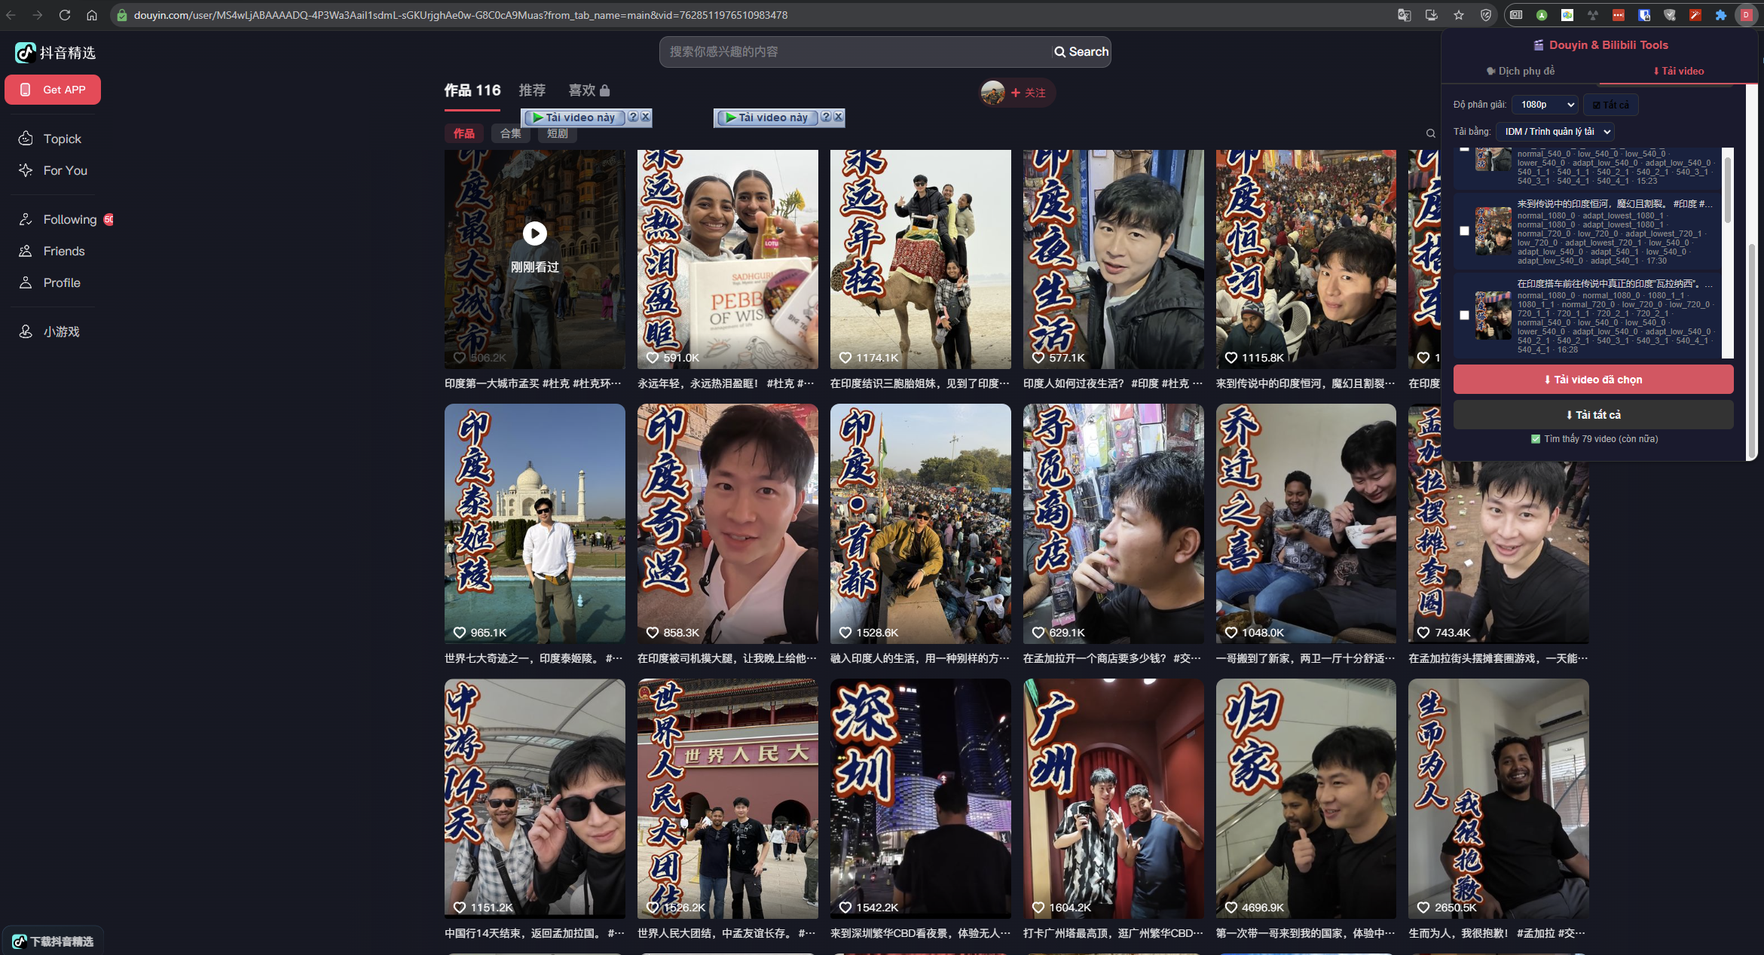Open the browser extensions puzzle icon

pos(1720,15)
